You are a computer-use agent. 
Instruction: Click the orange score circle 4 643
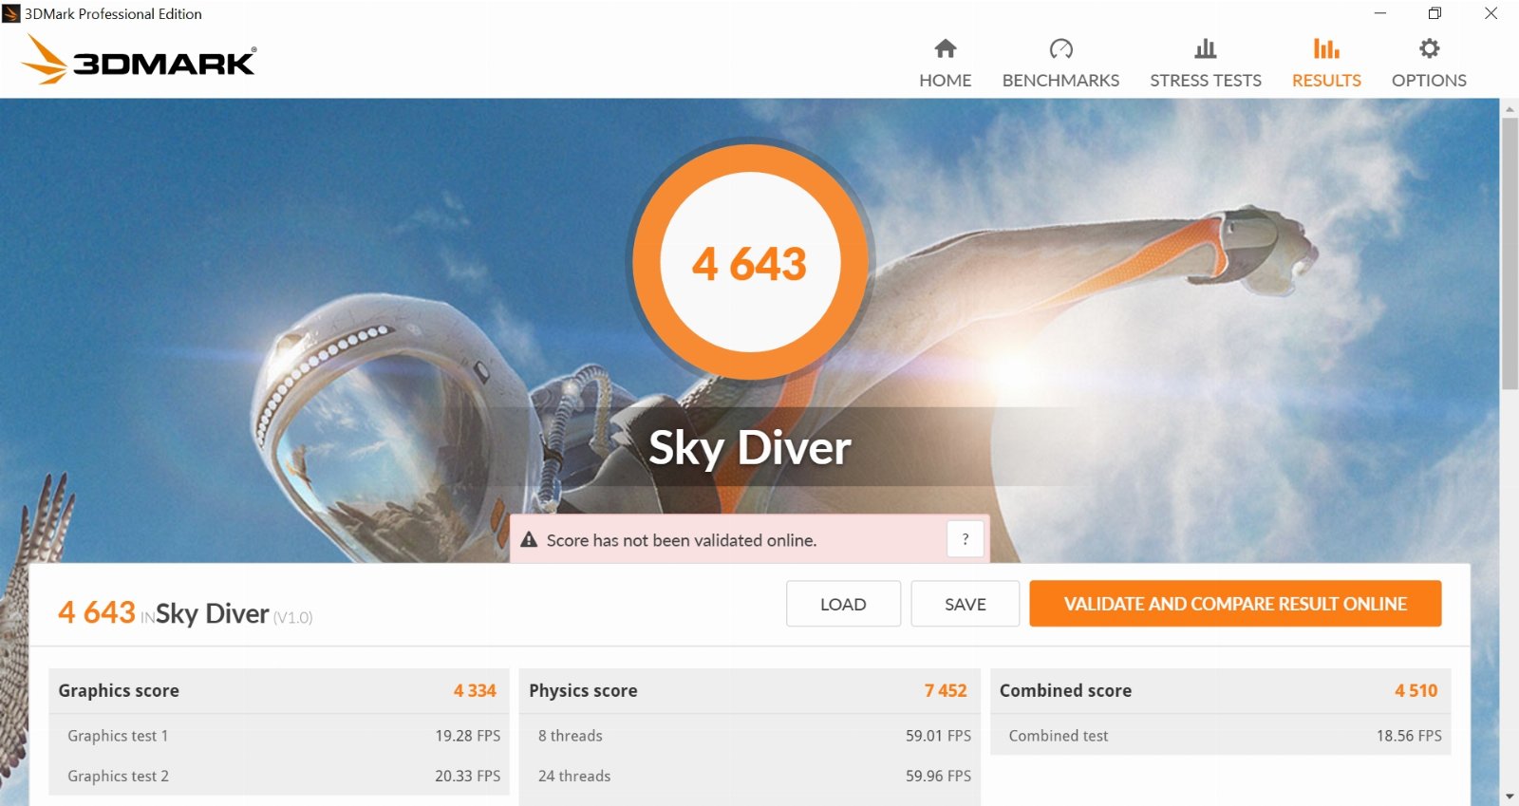pos(750,261)
